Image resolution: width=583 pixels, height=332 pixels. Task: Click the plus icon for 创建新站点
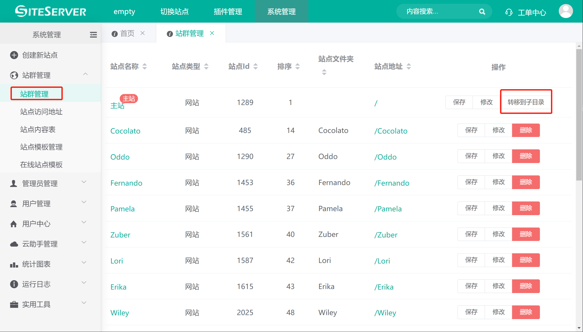click(14, 55)
